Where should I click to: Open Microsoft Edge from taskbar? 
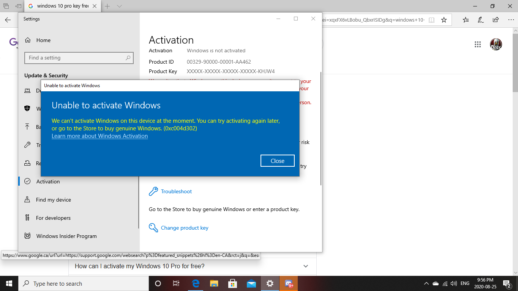click(x=196, y=283)
